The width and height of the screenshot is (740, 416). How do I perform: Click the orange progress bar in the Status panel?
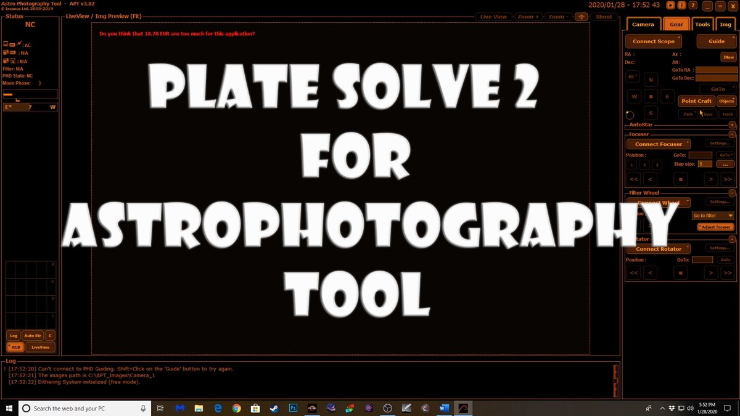coord(7,94)
